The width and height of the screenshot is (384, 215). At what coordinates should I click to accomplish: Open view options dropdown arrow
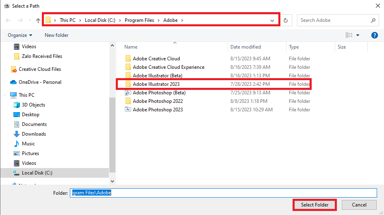358,35
